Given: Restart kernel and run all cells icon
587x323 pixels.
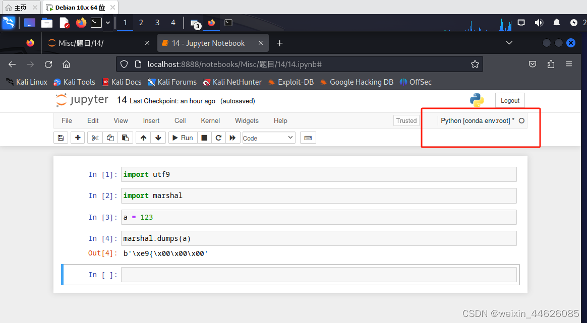Looking at the screenshot, I should click(x=233, y=137).
